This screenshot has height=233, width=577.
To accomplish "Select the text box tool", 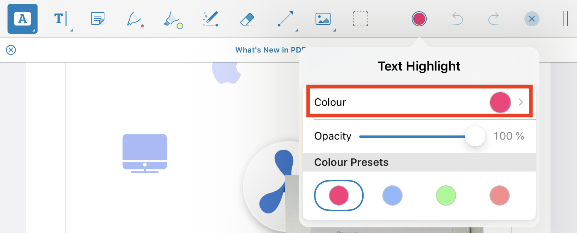I will coord(60,19).
